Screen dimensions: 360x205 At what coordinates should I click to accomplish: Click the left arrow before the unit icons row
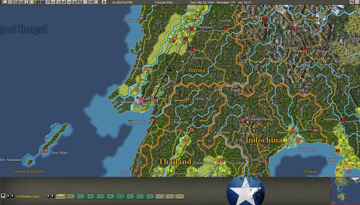click(x=49, y=196)
